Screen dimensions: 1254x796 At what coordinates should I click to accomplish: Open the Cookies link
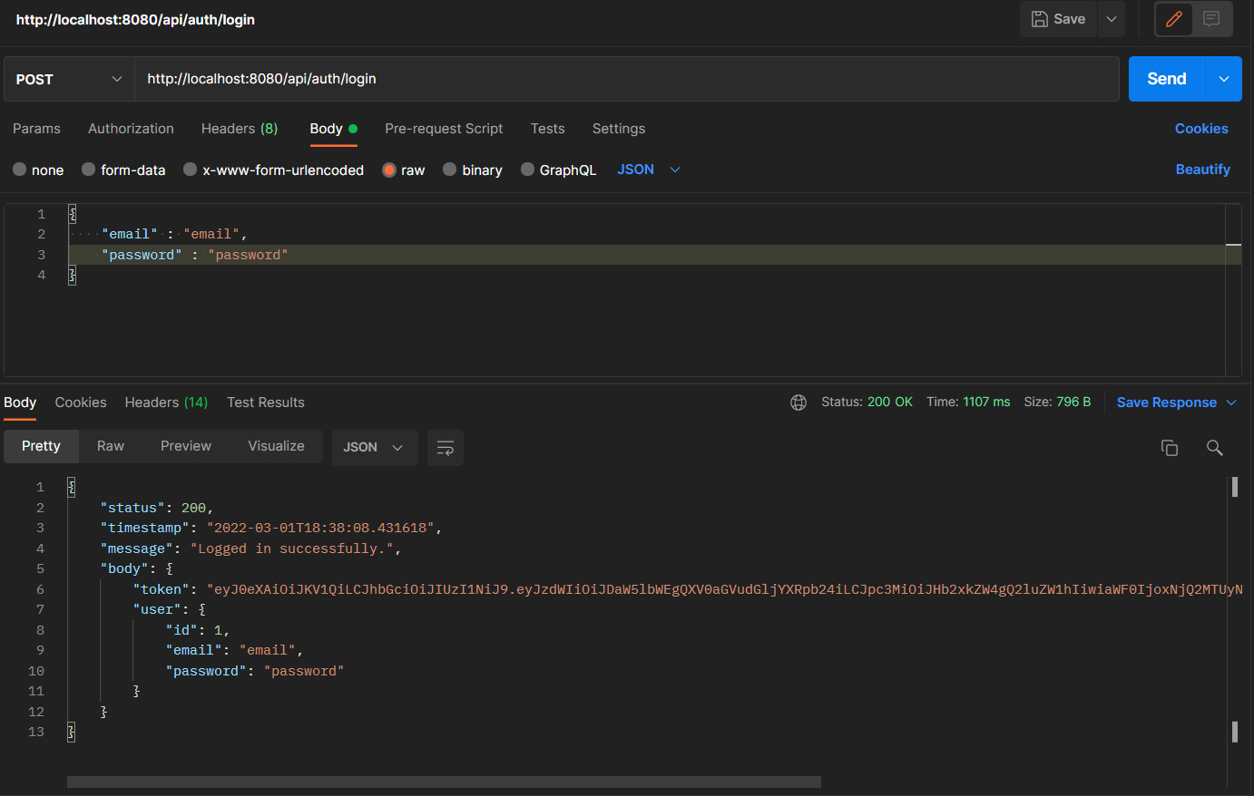click(1201, 129)
